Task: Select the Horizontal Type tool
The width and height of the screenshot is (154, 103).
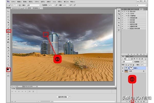Action: (8, 54)
